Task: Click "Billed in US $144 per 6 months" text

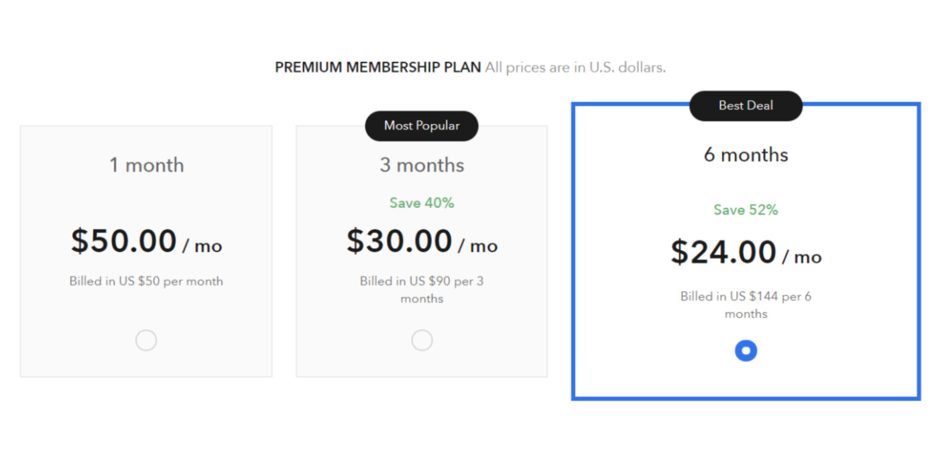Action: (x=746, y=305)
